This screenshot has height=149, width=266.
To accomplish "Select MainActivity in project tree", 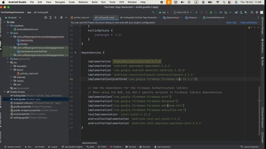I will pyautogui.click(x=25, y=41).
